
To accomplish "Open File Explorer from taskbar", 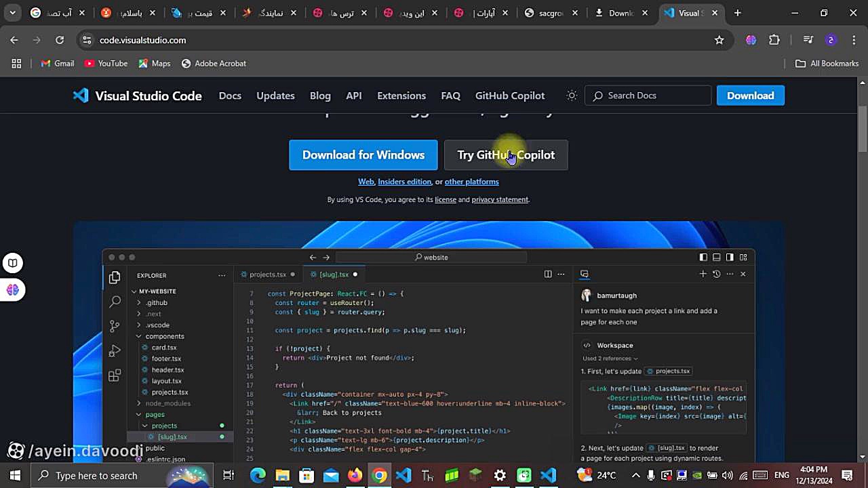I will coord(282,475).
